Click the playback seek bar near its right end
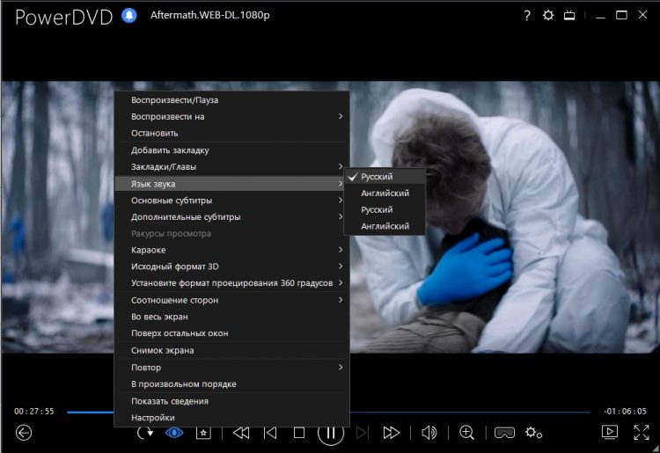 (572, 412)
